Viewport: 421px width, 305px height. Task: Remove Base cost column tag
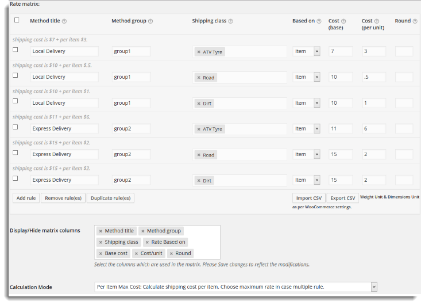point(101,253)
